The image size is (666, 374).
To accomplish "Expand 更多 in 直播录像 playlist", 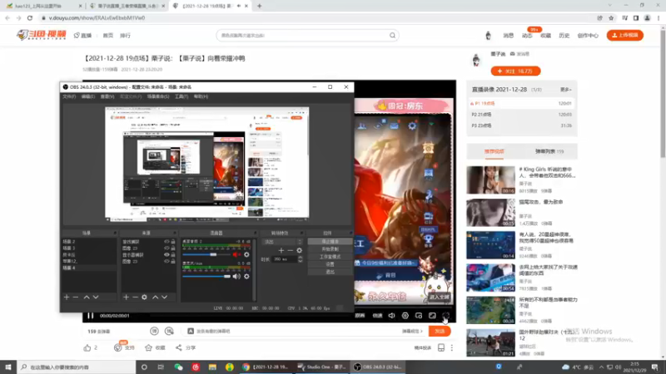I will (x=565, y=90).
